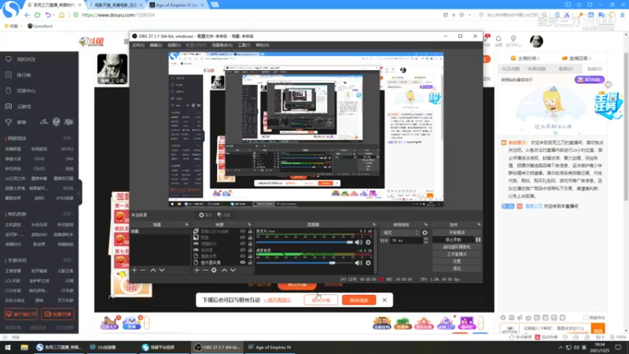Open OBS Tools menu 工具(T)
Image resolution: width=629 pixels, height=354 pixels.
tap(244, 46)
